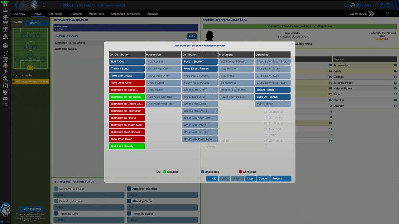Screen dimensions: 399x224
Task: Toggle the Take Long Kicks instruction
Action: (127, 83)
